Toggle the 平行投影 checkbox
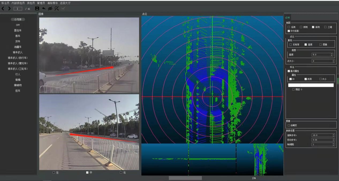339x181 pixels. (289, 31)
